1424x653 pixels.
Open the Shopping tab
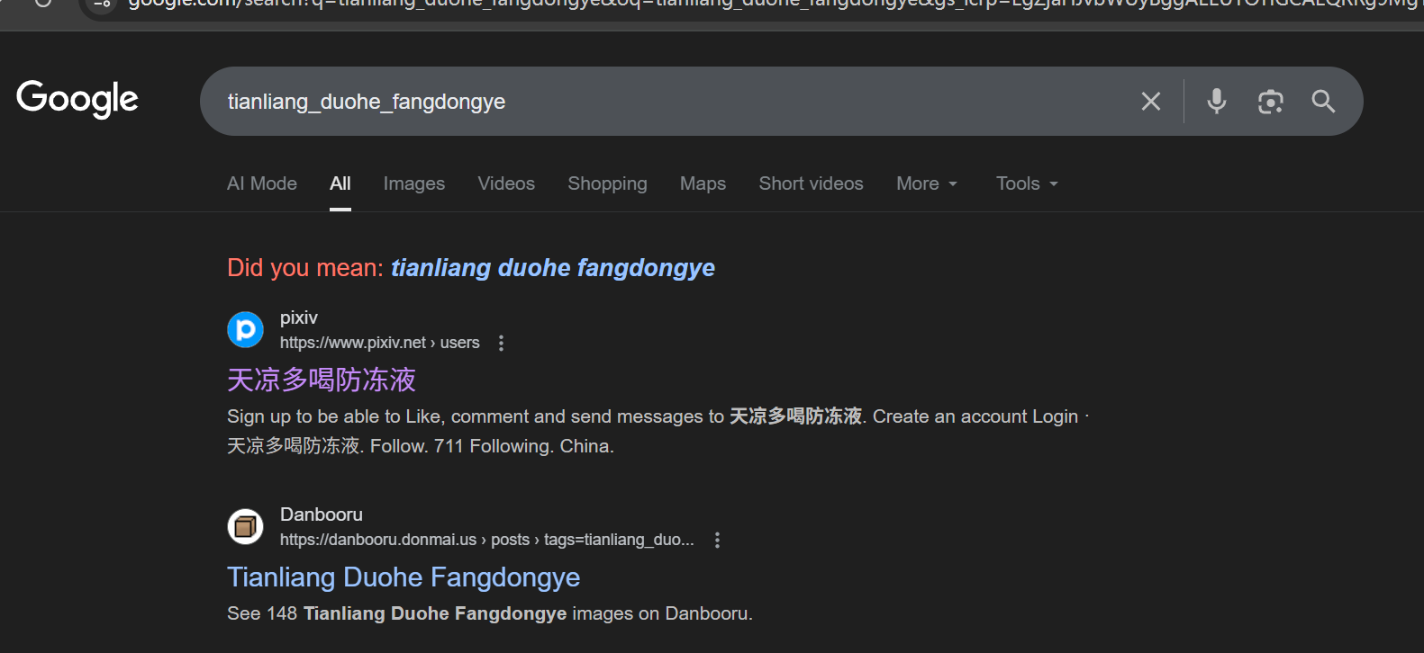coord(607,183)
